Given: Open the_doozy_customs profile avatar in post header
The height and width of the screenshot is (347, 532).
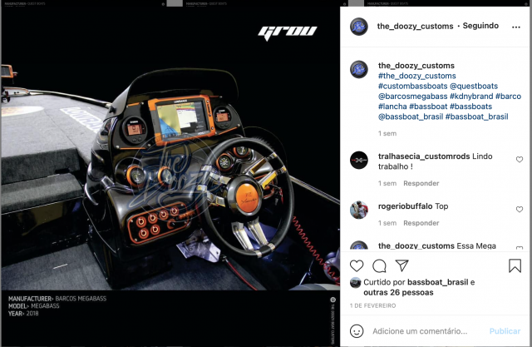Looking at the screenshot, I should (x=358, y=26).
